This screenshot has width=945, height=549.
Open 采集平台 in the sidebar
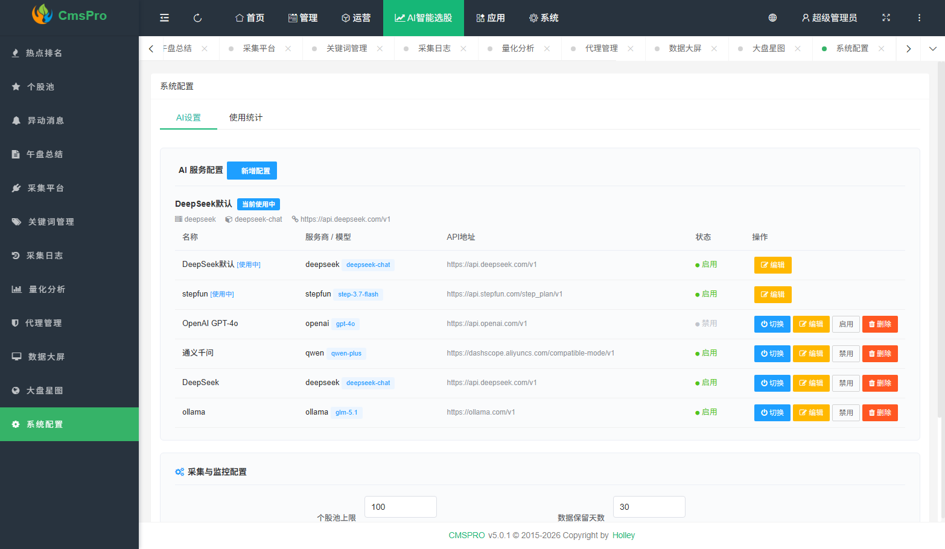pyautogui.click(x=69, y=188)
